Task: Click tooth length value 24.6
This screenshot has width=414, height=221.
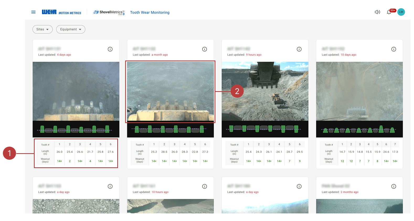Action: (x=386, y=152)
